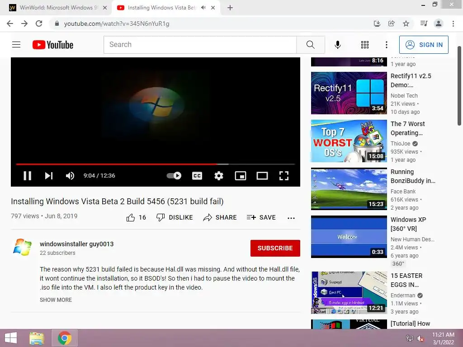Click the Chrome taskbar icon

point(64,338)
